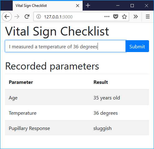
Task: Close the Vital Sign Checklist tab
Action: pyautogui.click(x=78, y=6)
